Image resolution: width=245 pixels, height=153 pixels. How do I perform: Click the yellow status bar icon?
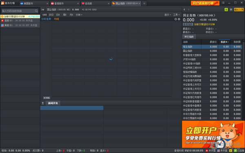(230, 151)
